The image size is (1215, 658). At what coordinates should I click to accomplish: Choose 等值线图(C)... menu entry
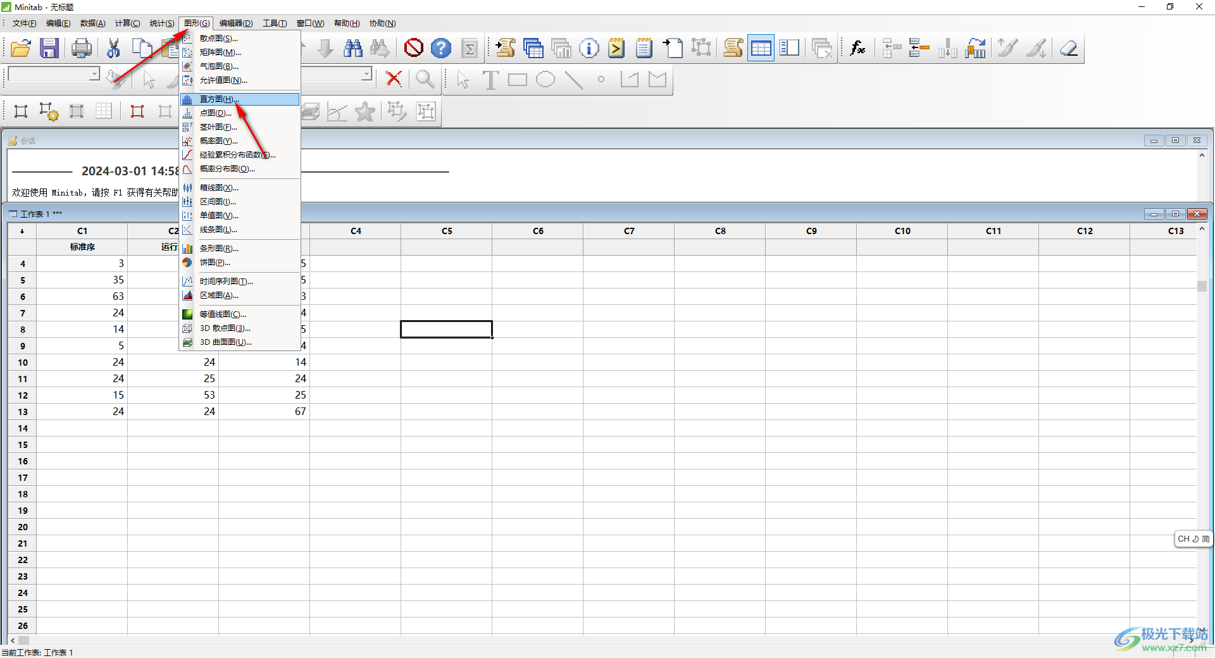point(240,314)
